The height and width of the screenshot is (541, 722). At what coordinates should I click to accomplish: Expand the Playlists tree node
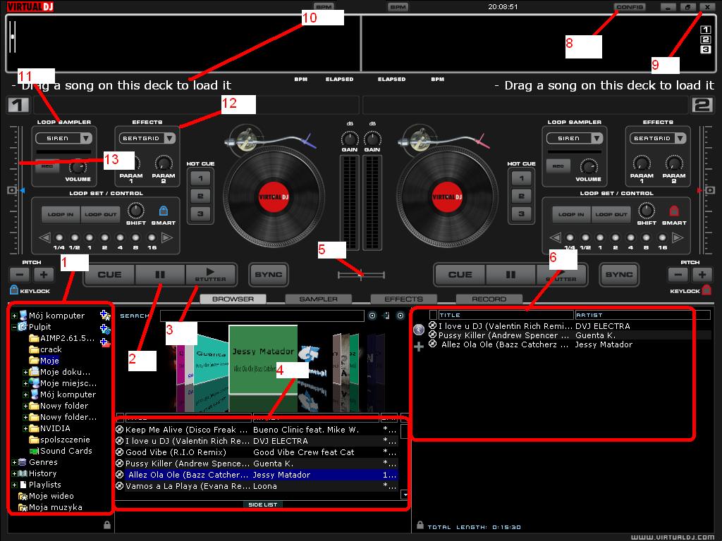pos(14,485)
